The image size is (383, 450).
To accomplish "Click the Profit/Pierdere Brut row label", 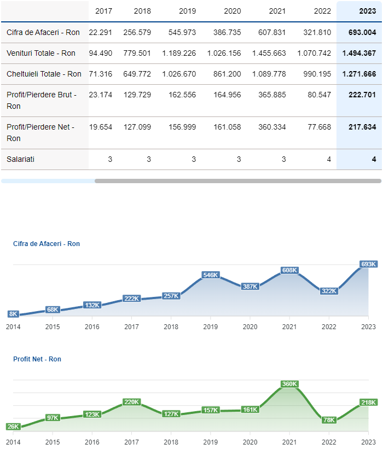I will [x=42, y=100].
